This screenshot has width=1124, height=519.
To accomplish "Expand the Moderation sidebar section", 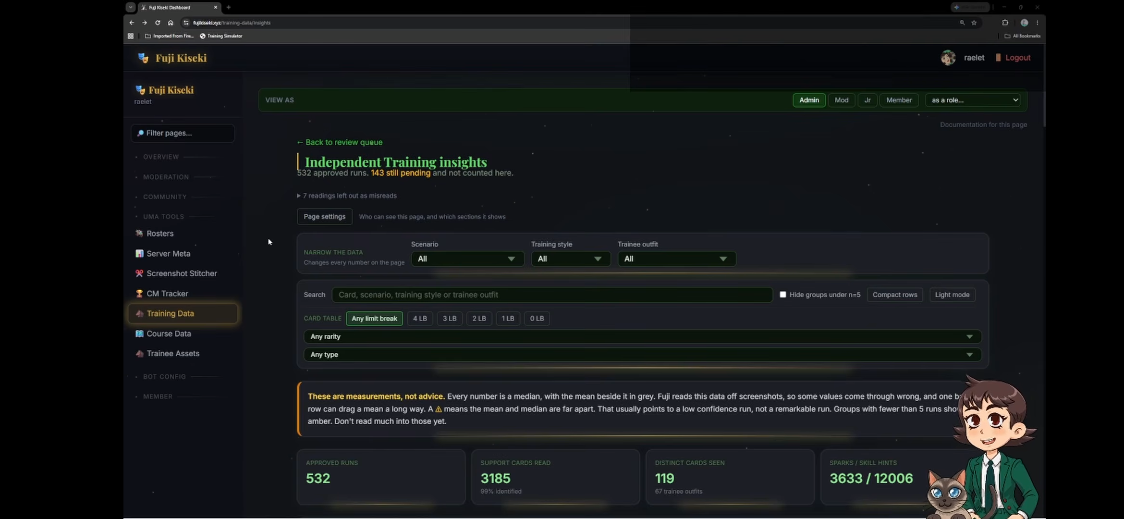I will click(166, 177).
